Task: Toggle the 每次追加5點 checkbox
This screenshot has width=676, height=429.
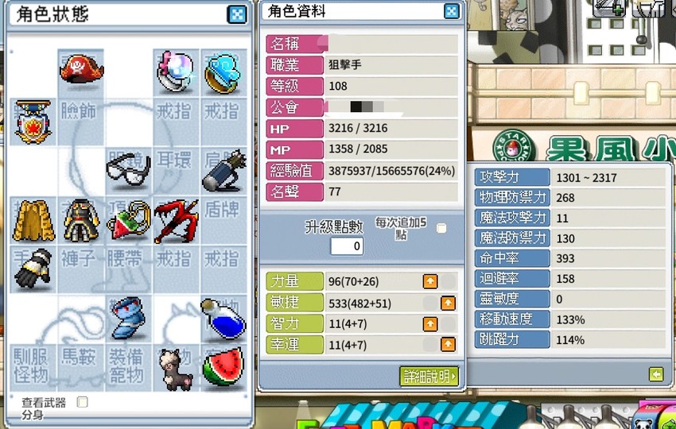Action: (441, 228)
